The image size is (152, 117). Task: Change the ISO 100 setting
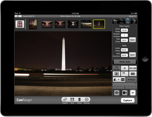(x=133, y=68)
